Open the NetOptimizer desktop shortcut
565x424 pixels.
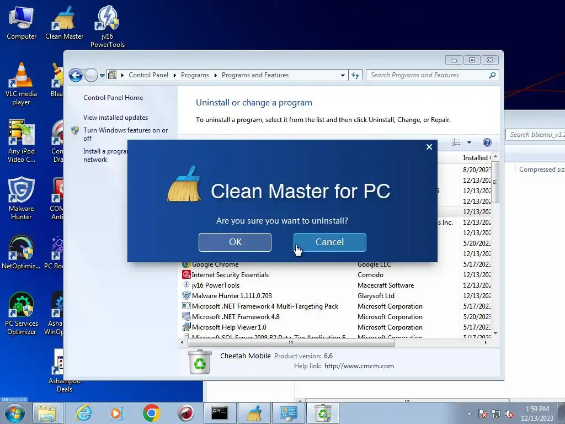tap(22, 252)
